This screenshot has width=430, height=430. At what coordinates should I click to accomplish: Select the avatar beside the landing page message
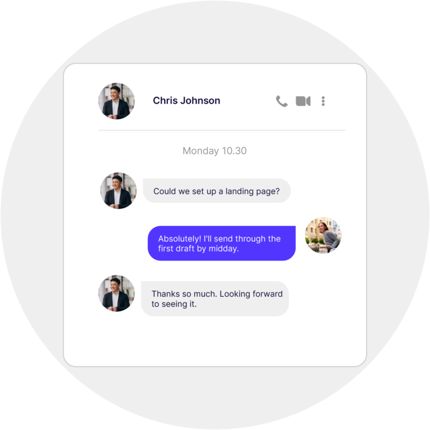(x=119, y=190)
